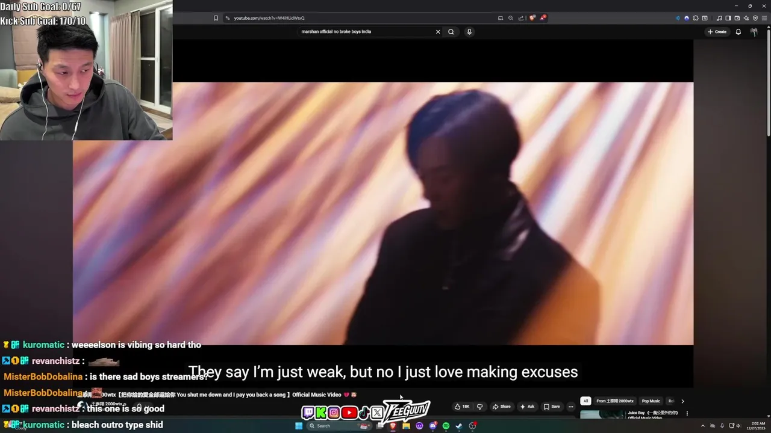Select the All filter chip
Image resolution: width=771 pixels, height=433 pixels.
(585, 401)
